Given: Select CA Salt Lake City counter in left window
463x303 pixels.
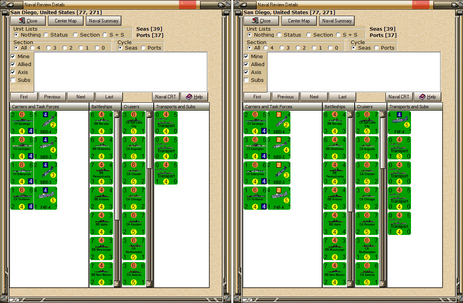Looking at the screenshot, I should (134, 123).
